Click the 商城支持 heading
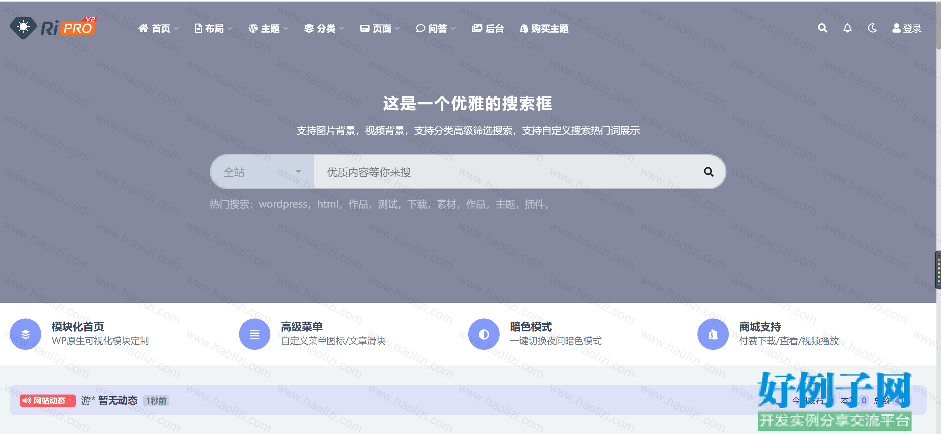The width and height of the screenshot is (941, 434). click(760, 326)
